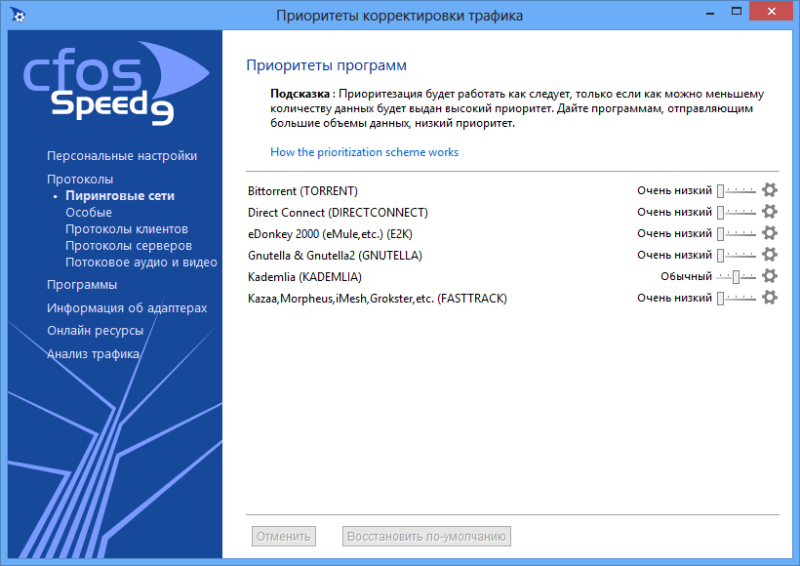
Task: Open gear options for Gnutella & Gnutella2
Action: tap(769, 255)
